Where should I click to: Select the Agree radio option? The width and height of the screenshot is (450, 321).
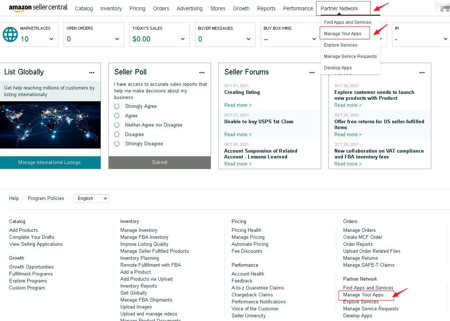pyautogui.click(x=117, y=116)
